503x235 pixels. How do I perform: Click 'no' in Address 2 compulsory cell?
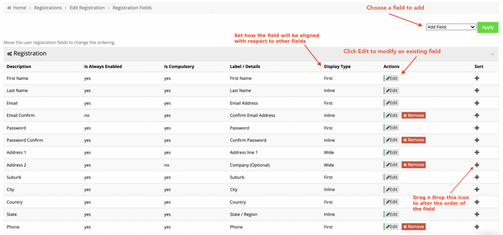point(167,165)
